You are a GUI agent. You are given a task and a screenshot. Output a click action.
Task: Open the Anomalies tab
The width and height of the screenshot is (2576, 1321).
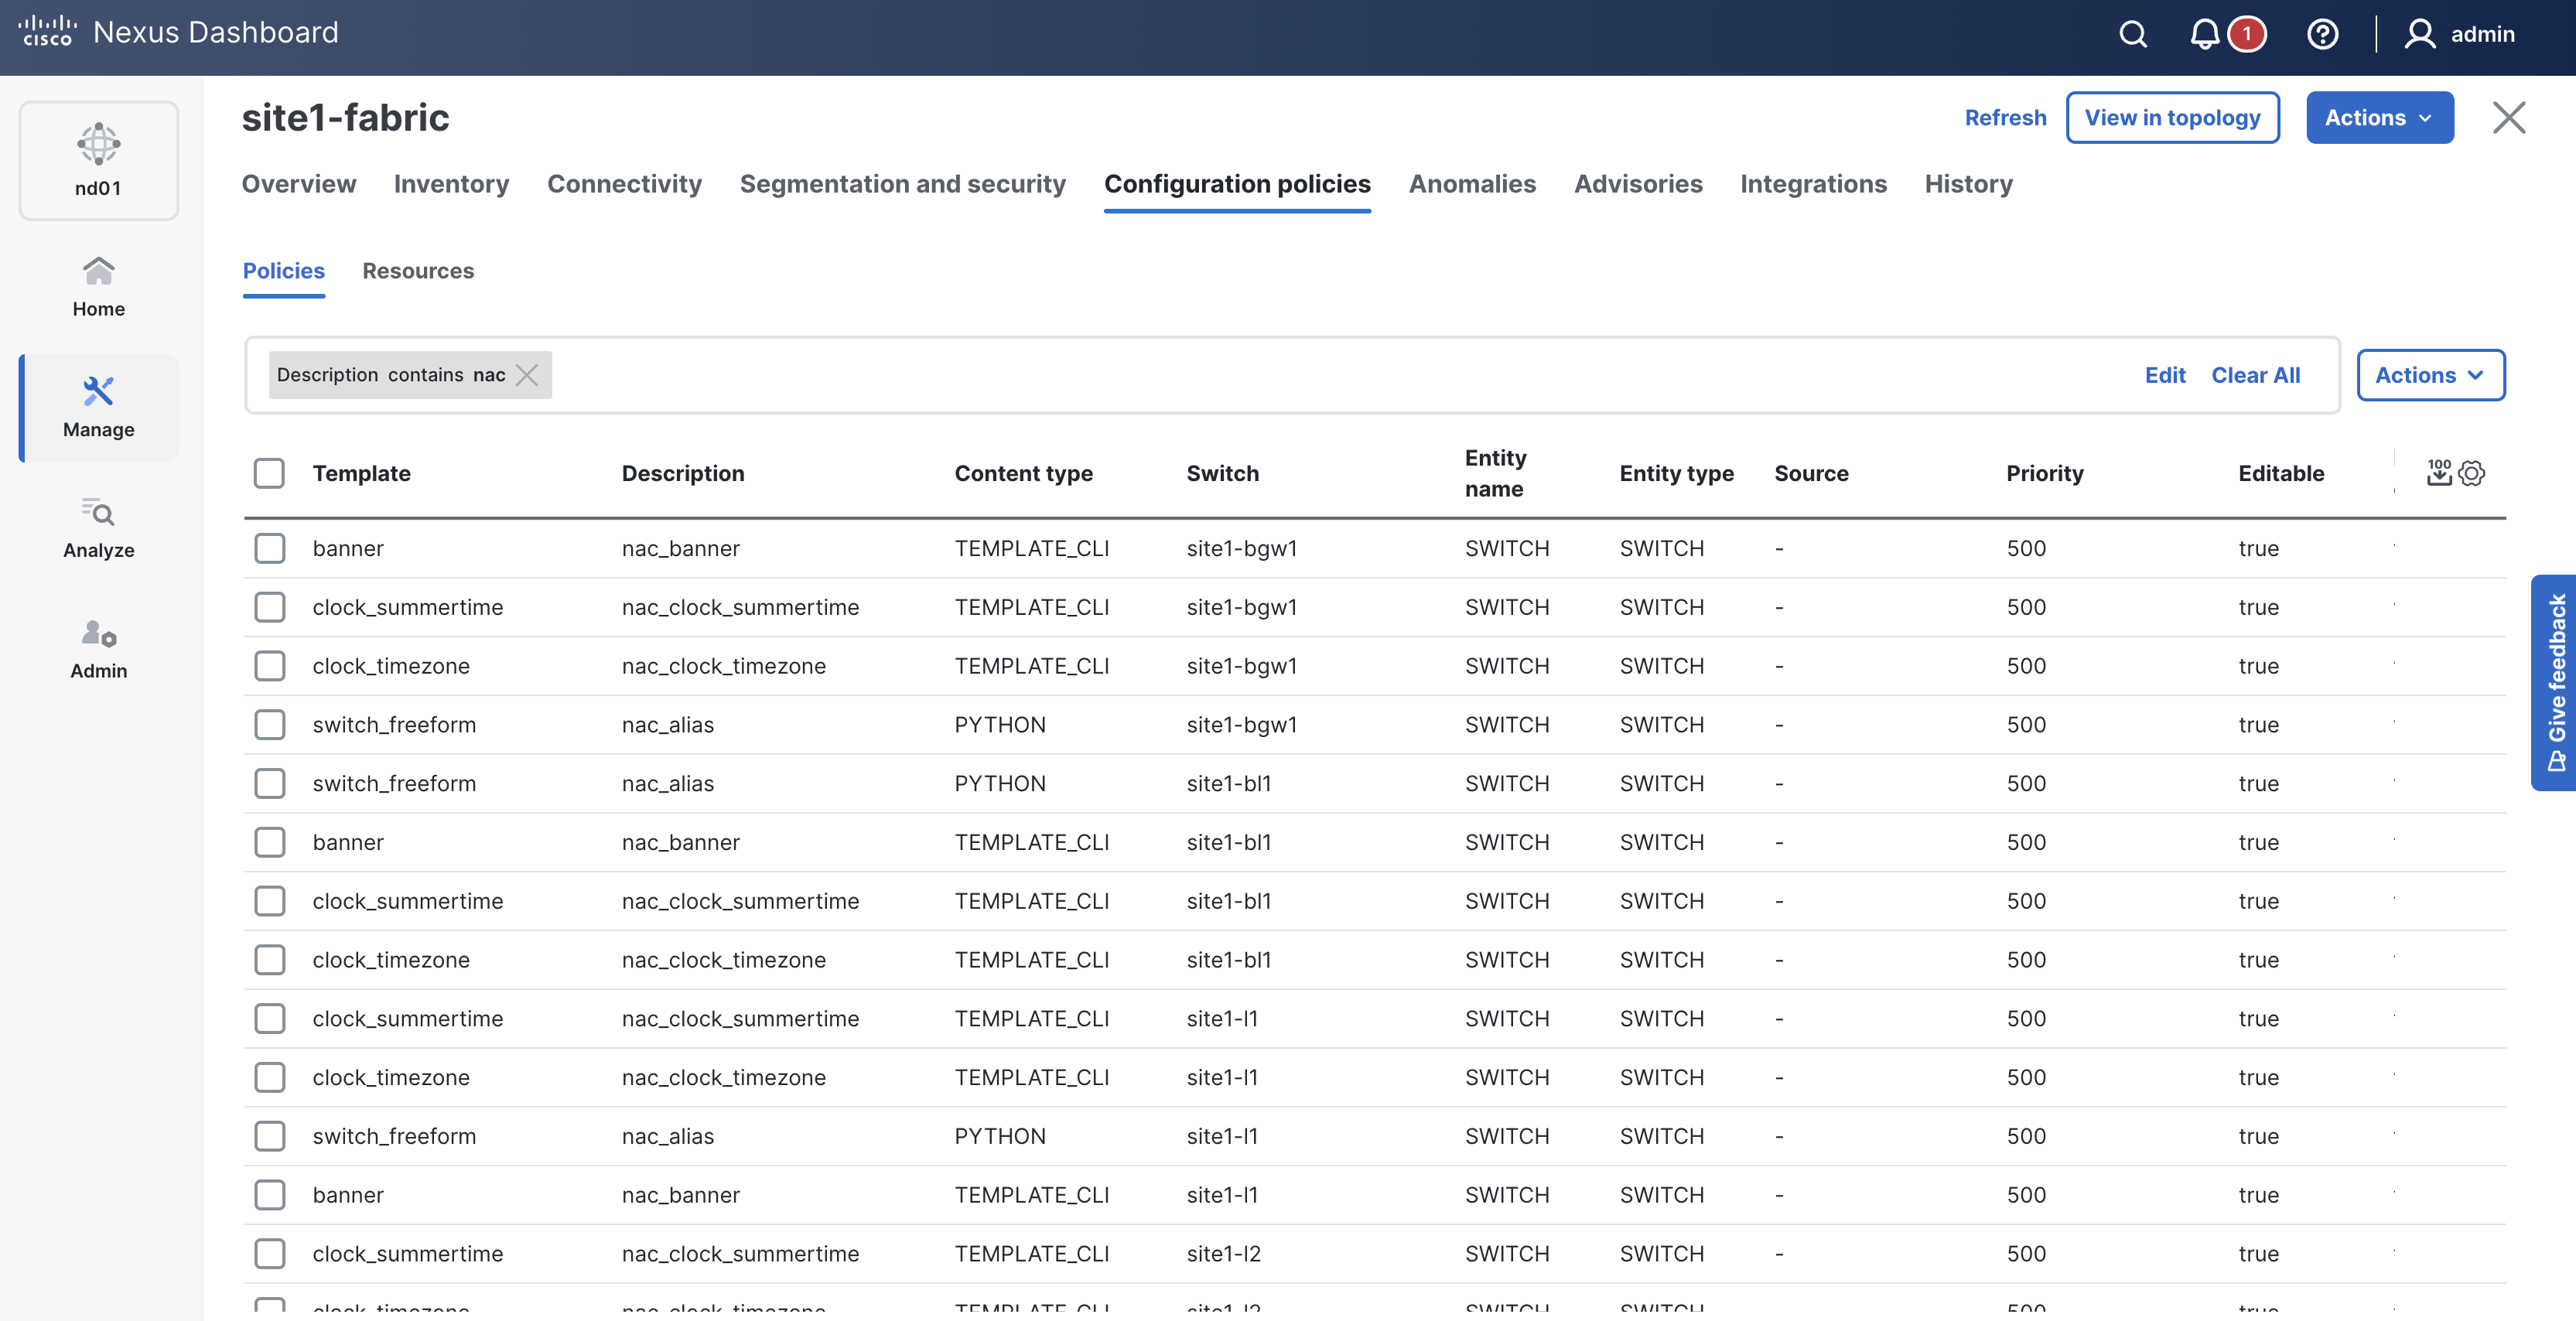pos(1471,184)
